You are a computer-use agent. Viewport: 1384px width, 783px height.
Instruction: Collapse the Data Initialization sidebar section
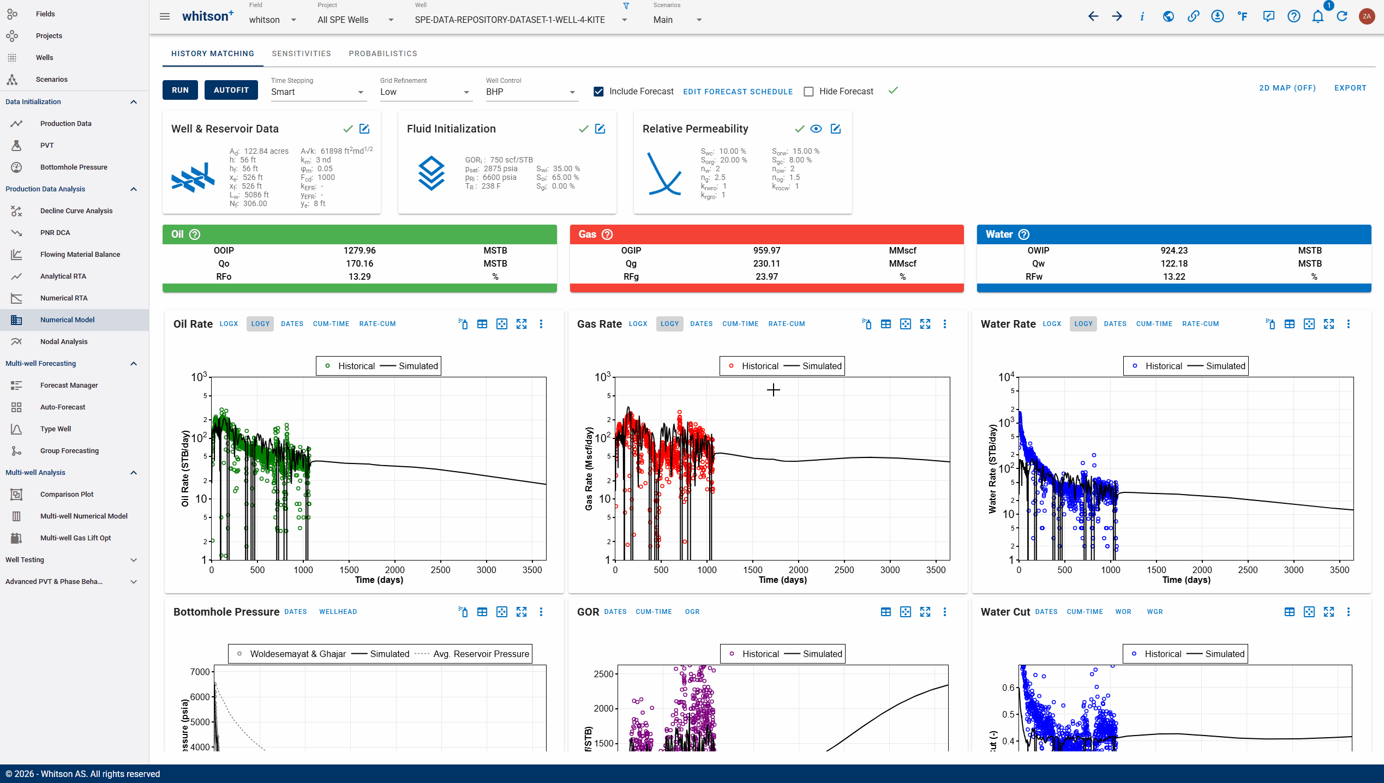74,102
